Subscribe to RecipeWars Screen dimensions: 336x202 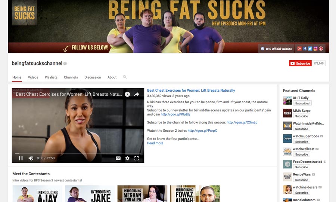tap(302, 180)
